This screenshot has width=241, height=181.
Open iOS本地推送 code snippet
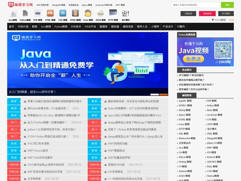point(115,172)
